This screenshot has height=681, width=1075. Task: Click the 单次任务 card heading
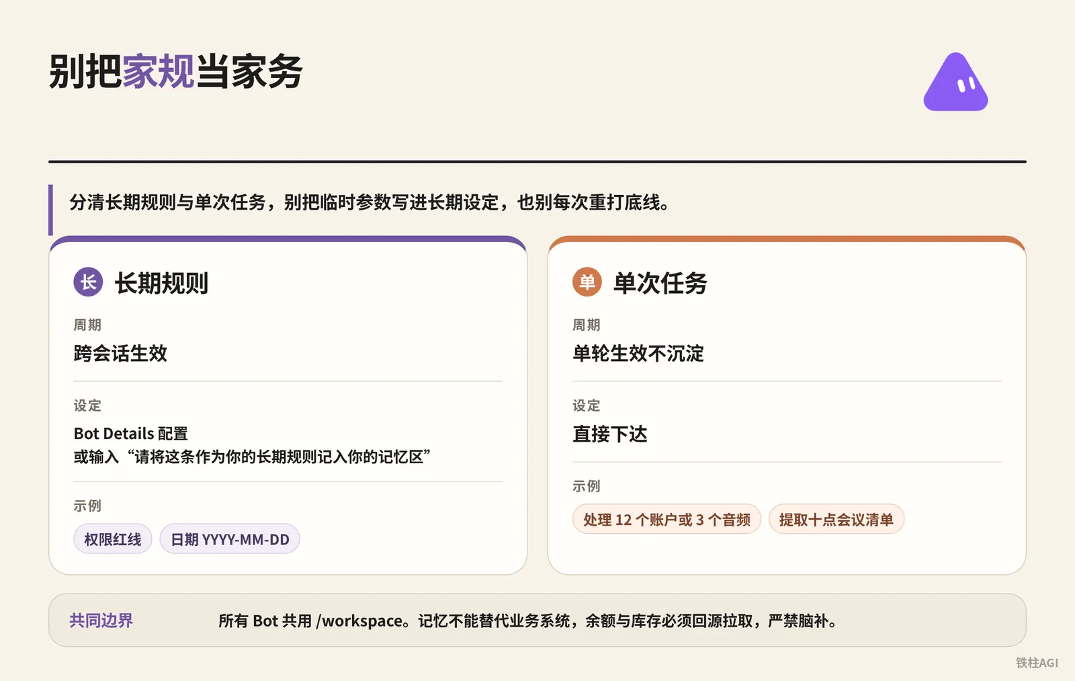click(x=660, y=283)
